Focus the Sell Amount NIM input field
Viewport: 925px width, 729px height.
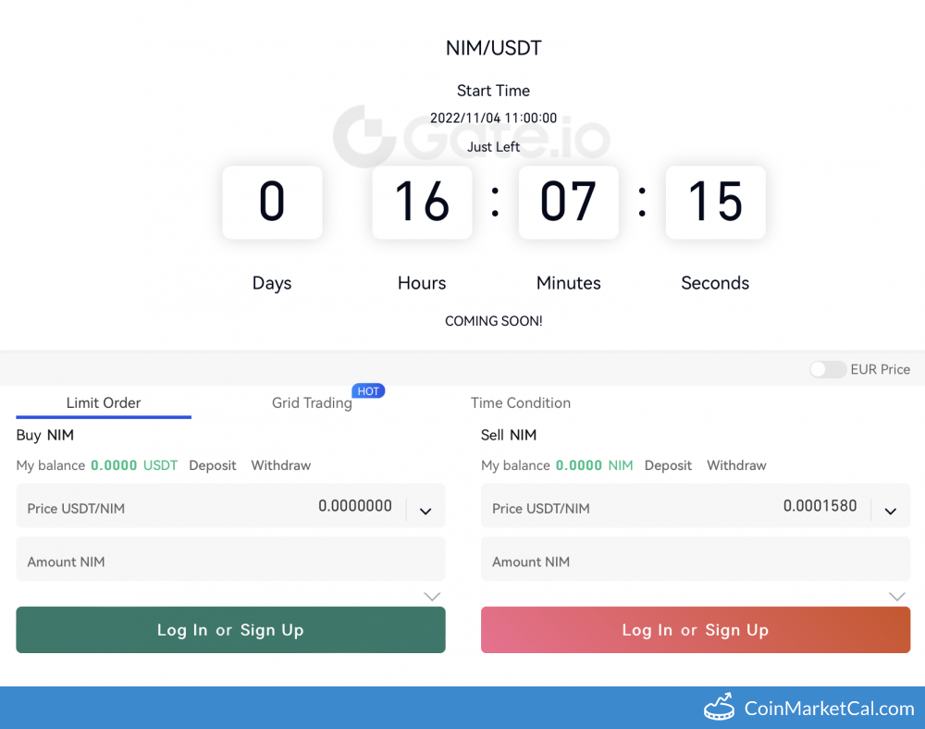coord(696,562)
